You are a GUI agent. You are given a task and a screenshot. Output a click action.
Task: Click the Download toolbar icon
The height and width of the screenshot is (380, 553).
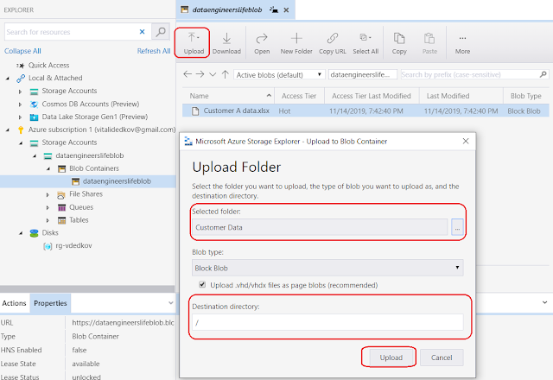(x=226, y=43)
